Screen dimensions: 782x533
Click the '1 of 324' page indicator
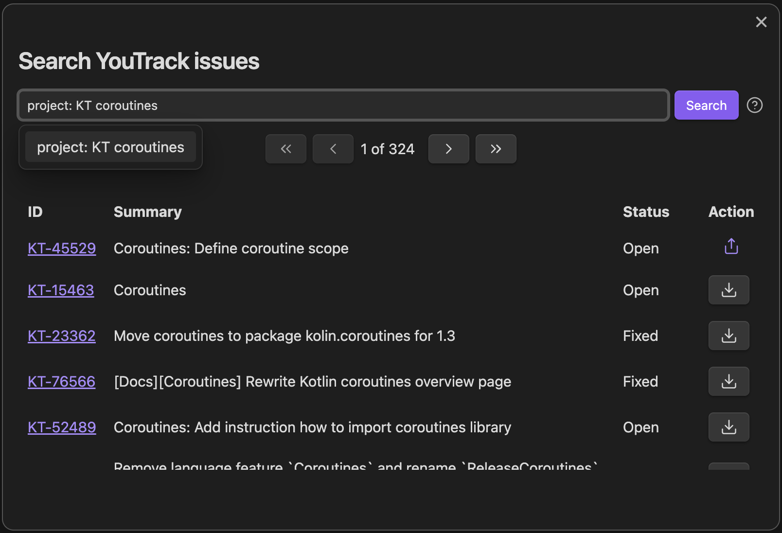(x=388, y=149)
